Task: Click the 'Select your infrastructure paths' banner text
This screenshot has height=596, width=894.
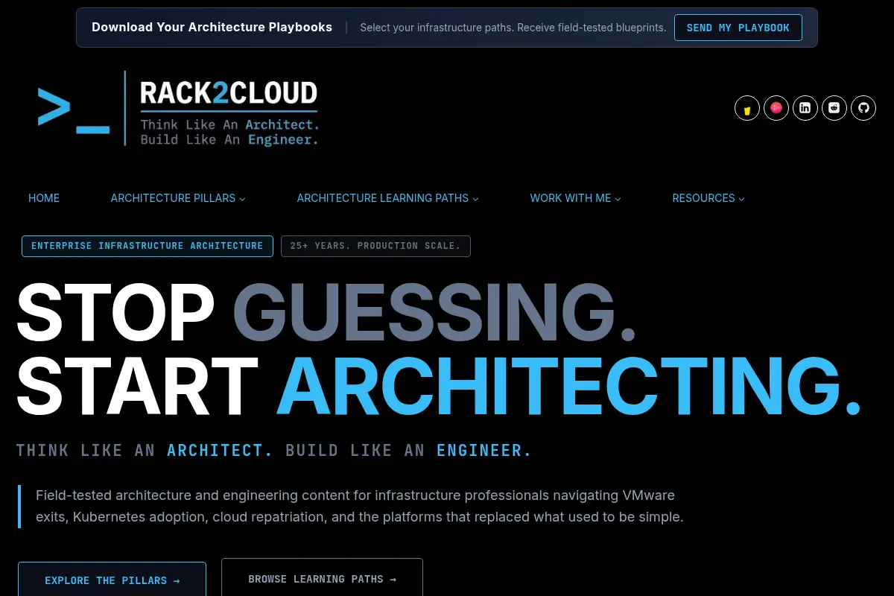Action: point(513,28)
